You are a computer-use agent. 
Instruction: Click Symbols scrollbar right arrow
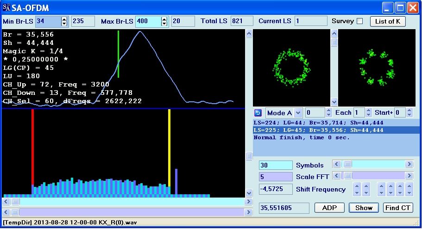(x=409, y=164)
